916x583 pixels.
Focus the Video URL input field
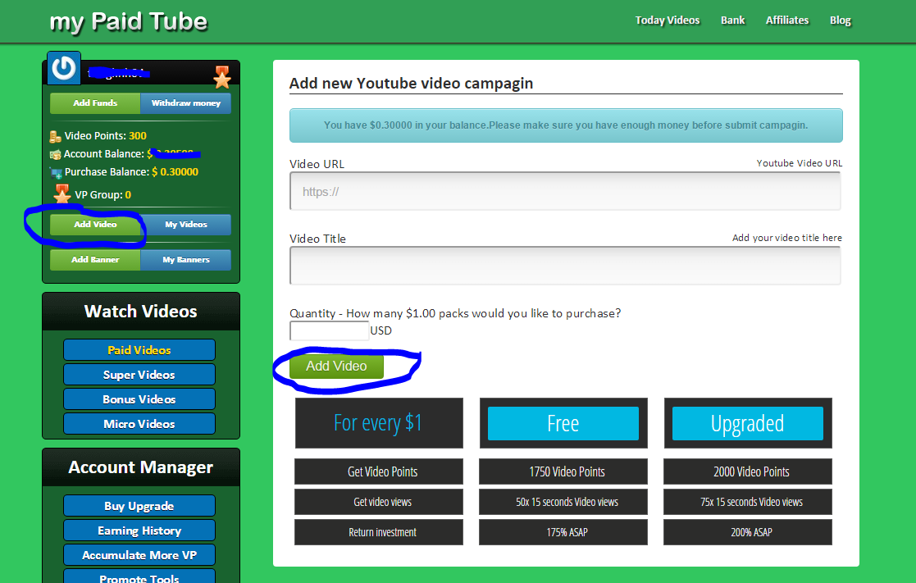[x=566, y=192]
